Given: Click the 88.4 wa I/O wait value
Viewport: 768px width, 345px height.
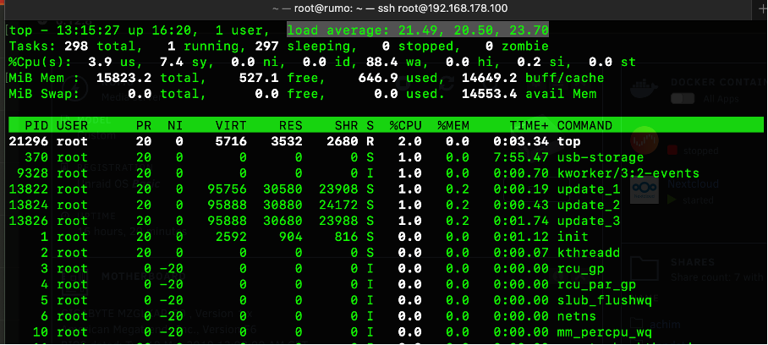Looking at the screenshot, I should [x=382, y=62].
